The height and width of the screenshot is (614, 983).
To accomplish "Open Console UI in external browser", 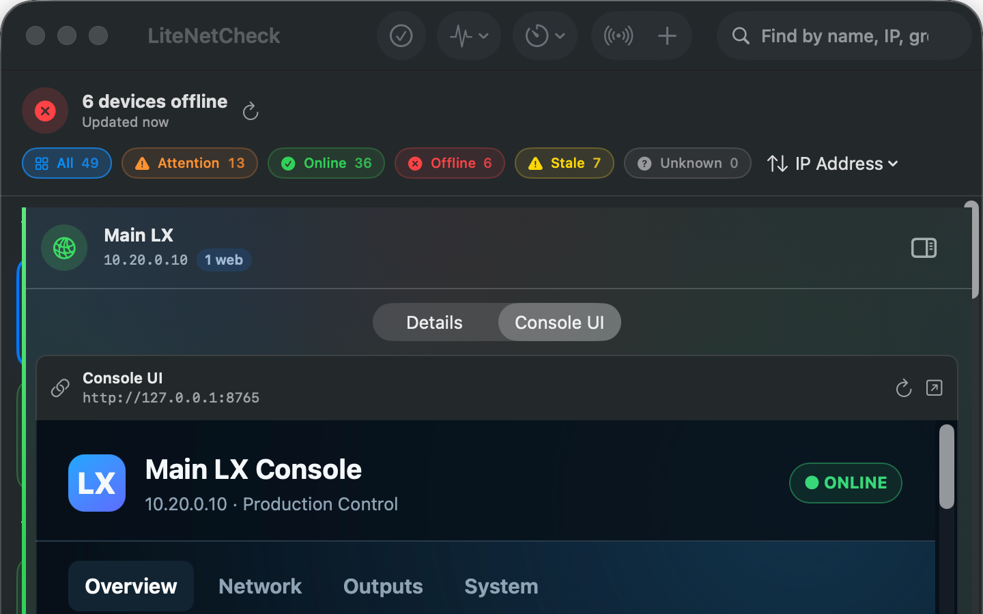I will pyautogui.click(x=934, y=388).
